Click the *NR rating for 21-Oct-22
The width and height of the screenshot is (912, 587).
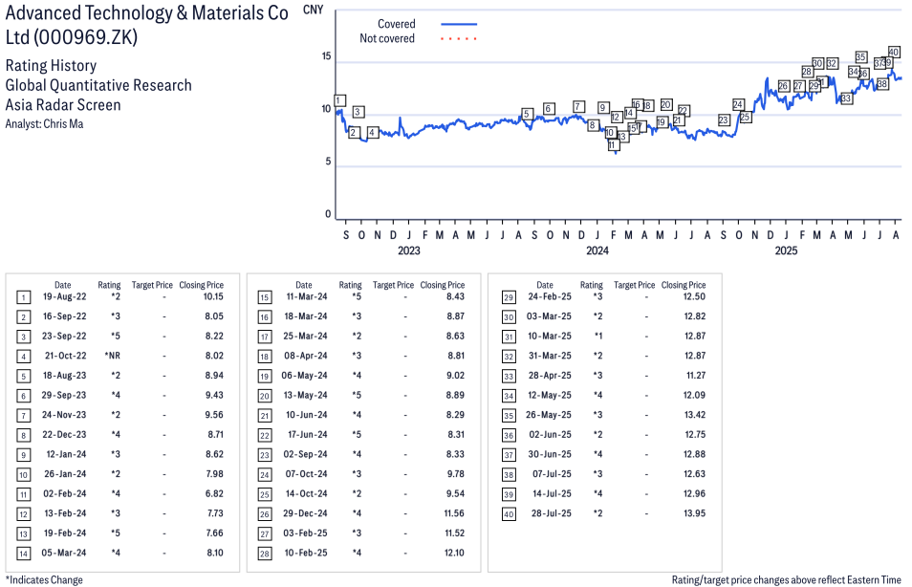(112, 356)
